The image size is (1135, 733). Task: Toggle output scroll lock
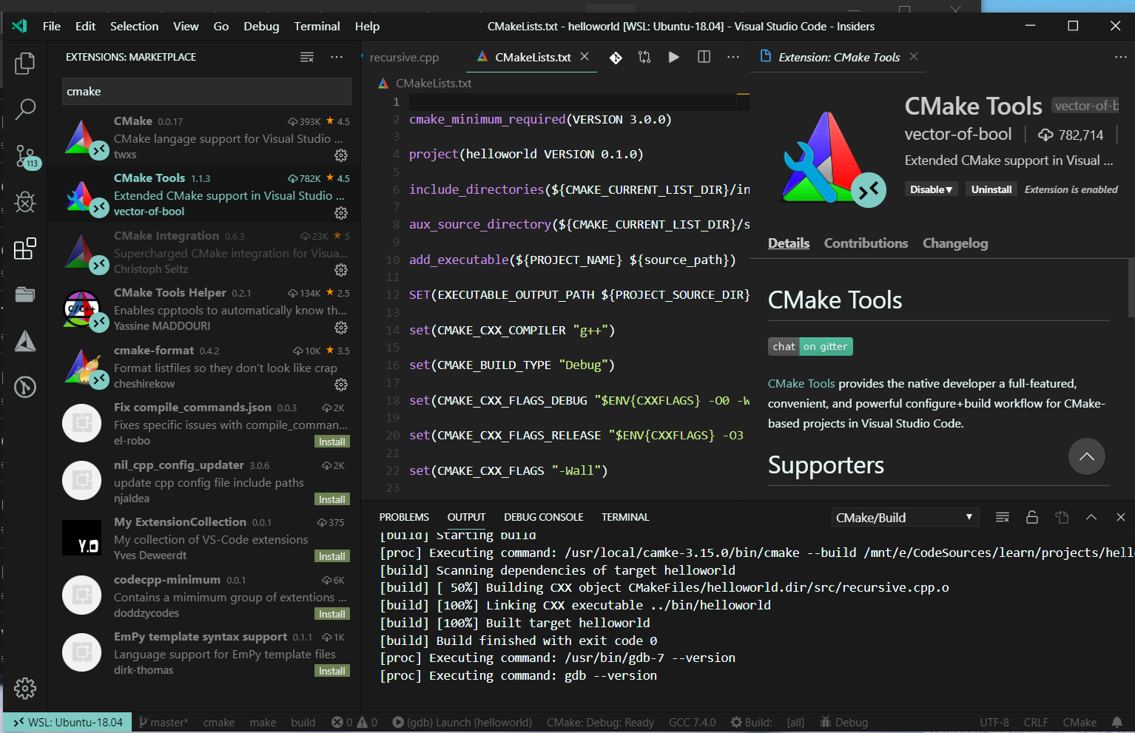[1032, 517]
